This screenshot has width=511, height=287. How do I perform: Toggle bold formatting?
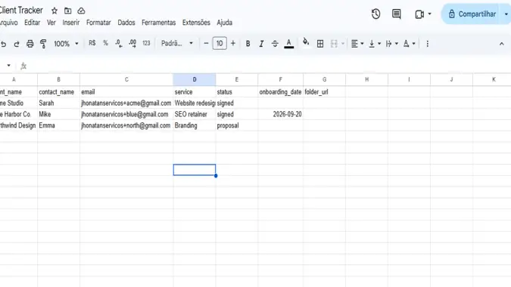pyautogui.click(x=248, y=44)
